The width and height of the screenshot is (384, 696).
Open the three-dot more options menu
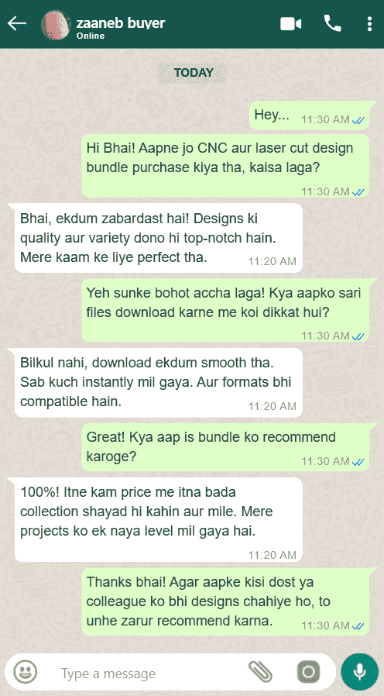369,24
